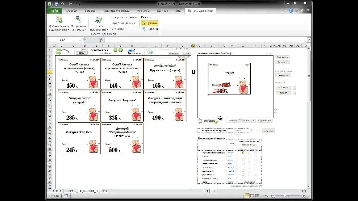This screenshot has height=201, width=358.
Task: Click the zoom in plus button
Action: pyautogui.click(x=304, y=196)
